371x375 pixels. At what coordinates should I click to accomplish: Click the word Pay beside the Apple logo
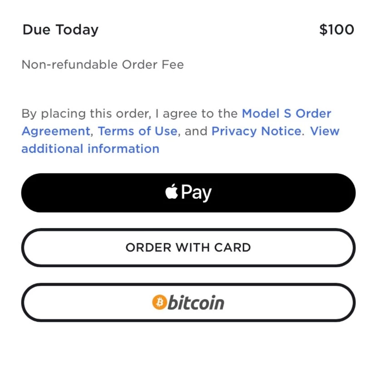196,193
